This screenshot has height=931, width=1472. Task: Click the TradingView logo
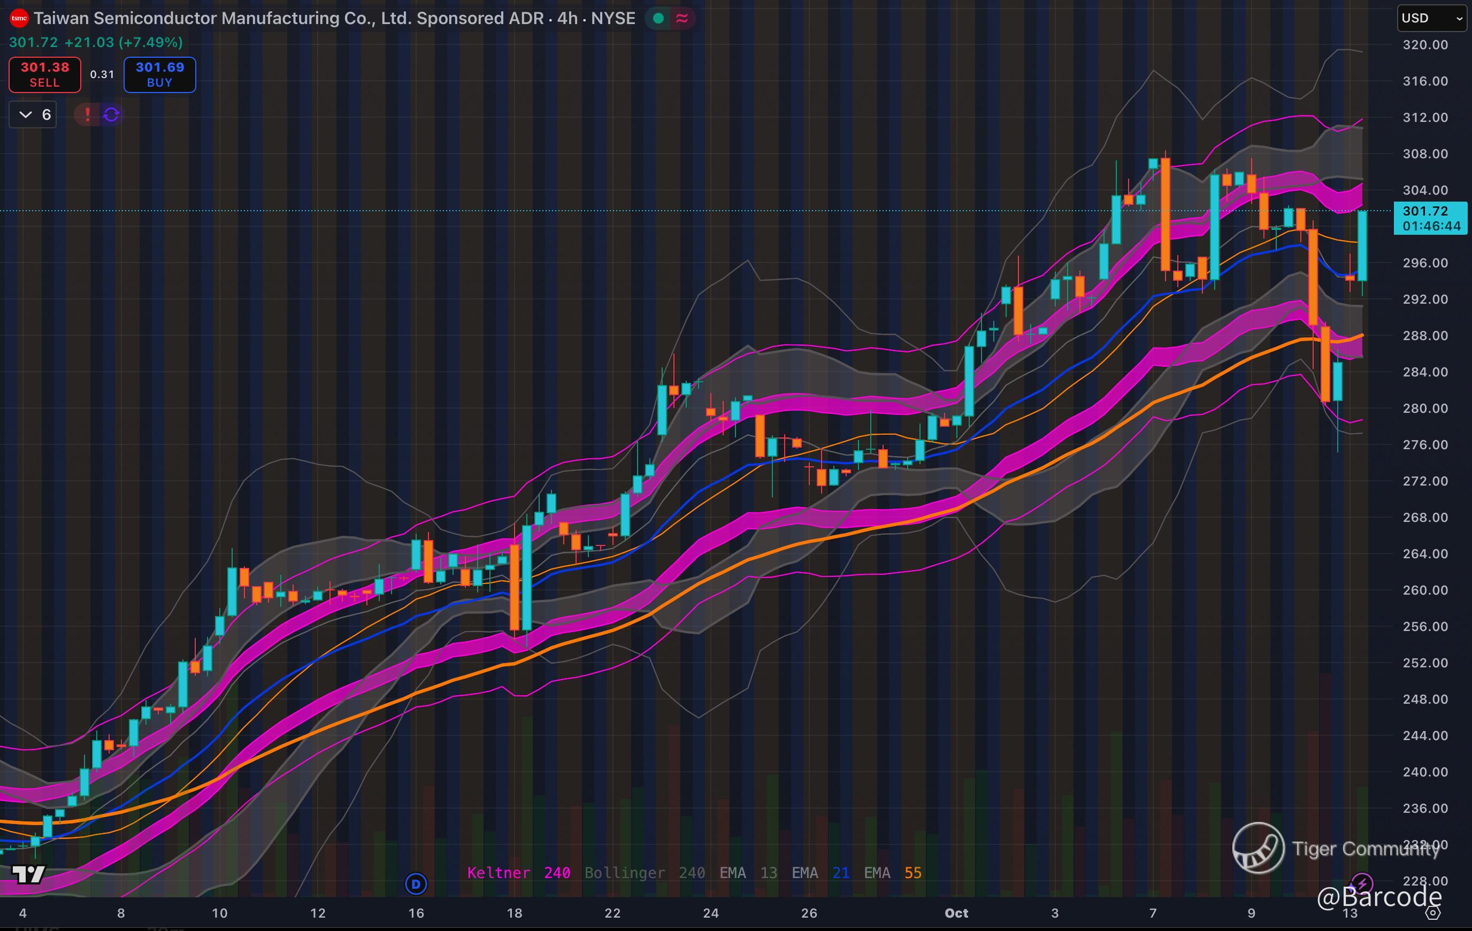pos(28,874)
